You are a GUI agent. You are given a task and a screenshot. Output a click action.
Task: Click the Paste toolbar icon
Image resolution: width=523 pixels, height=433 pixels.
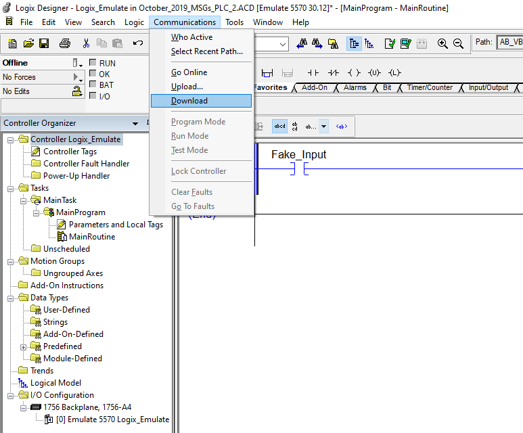(117, 43)
